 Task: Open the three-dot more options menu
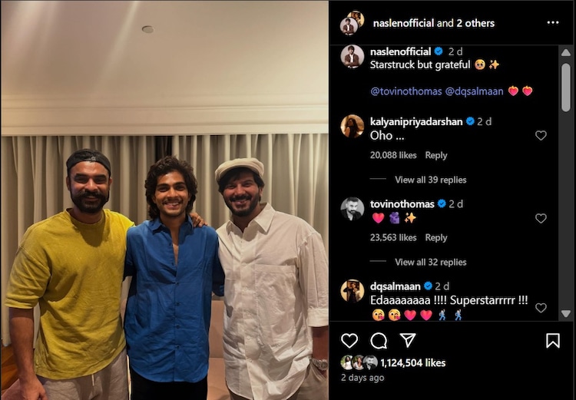tap(553, 23)
